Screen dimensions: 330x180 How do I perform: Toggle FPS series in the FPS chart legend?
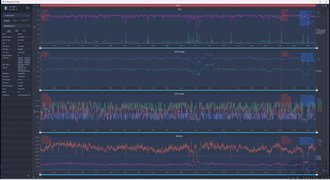point(318,29)
